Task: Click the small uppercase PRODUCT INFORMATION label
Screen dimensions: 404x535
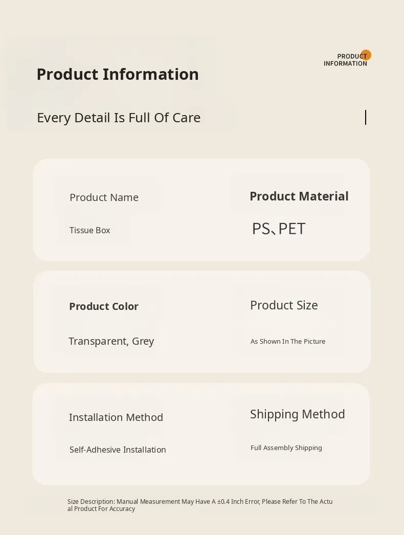Action: click(x=345, y=60)
